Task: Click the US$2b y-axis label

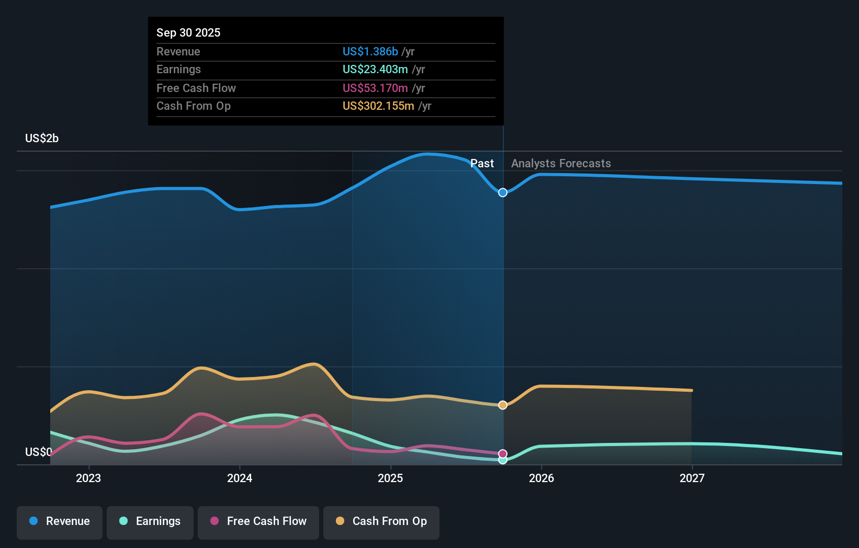Action: pos(42,138)
